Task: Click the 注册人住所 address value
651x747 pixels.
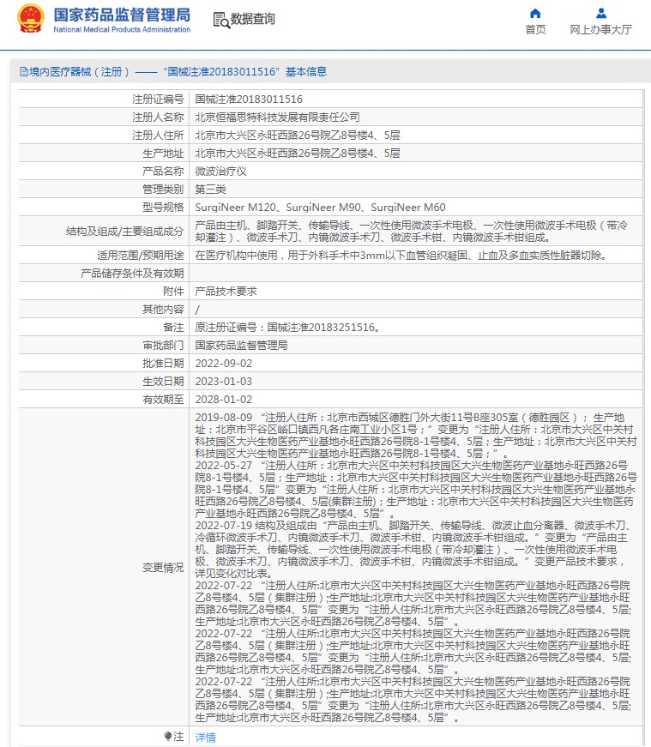Action: (x=298, y=136)
